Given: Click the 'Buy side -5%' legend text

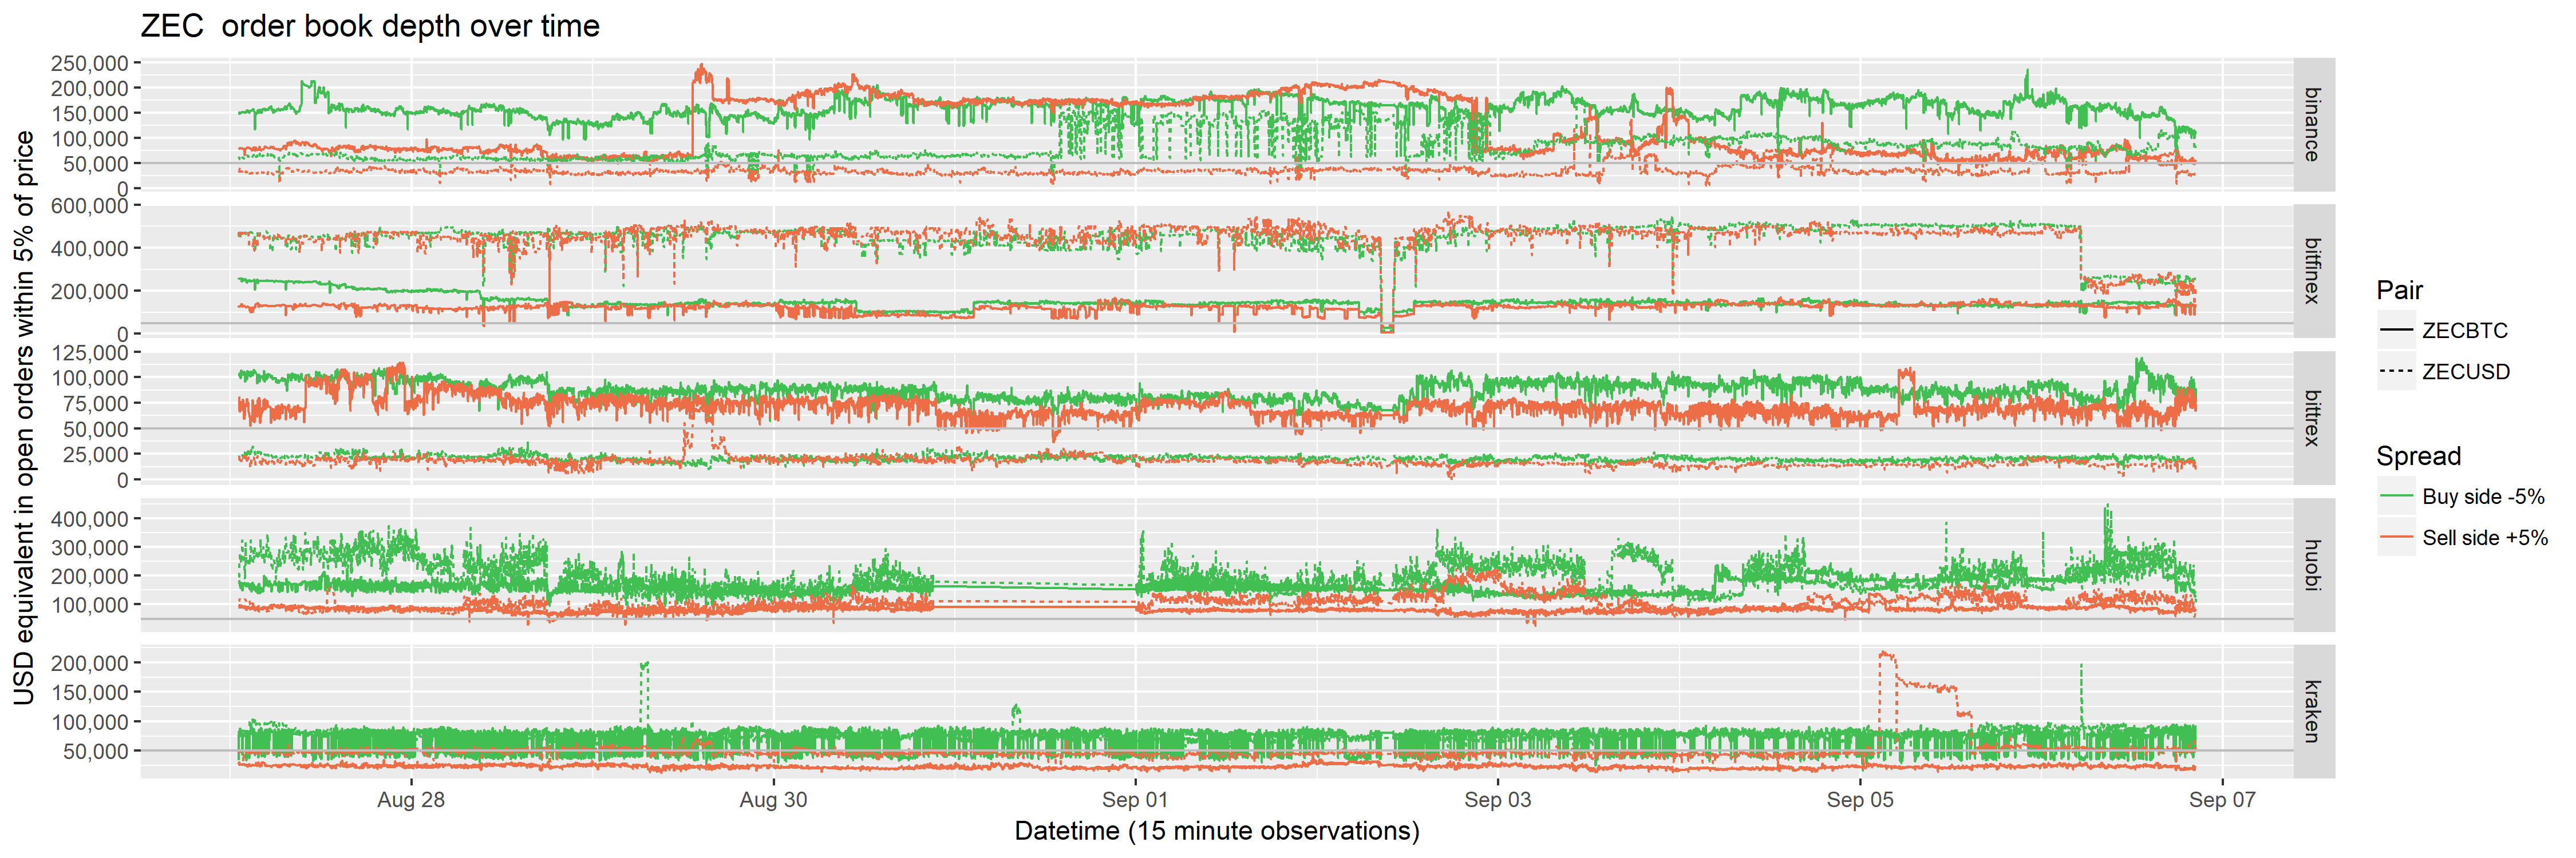Looking at the screenshot, I should coord(2483,496).
